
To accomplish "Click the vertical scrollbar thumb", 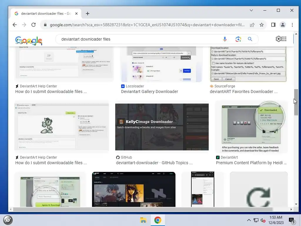I will tap(296, 102).
